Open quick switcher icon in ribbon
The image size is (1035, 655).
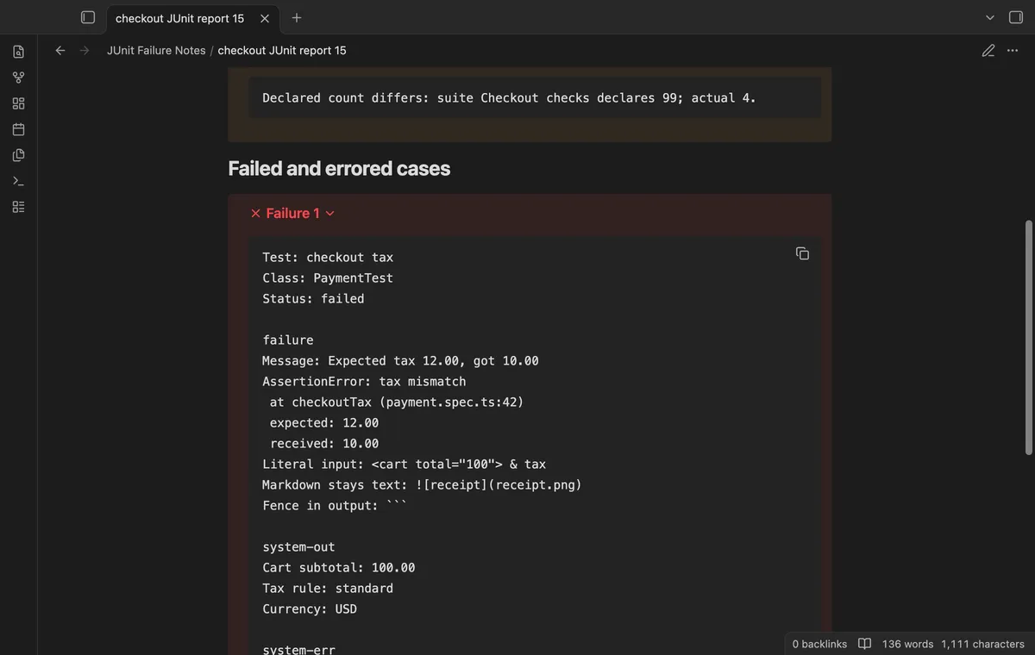point(18,52)
